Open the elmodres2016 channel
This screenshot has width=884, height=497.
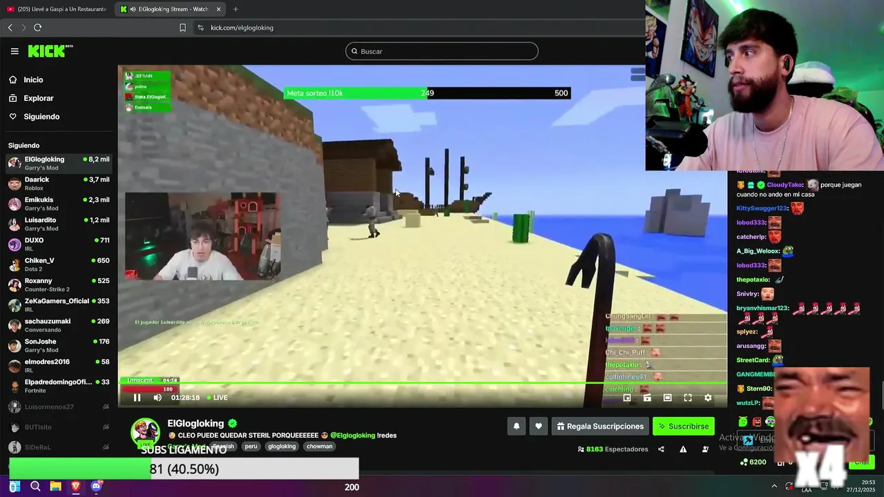[x=59, y=366]
